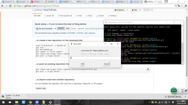Open the Pull requests tab
The image size is (188, 105).
[65, 16]
